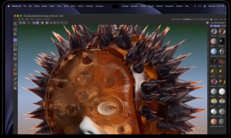
Task: Open the material manager Create menu
Action: [216, 19]
